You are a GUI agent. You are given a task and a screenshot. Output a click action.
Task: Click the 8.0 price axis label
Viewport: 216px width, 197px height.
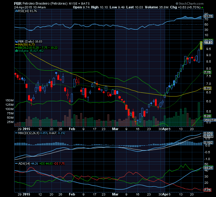click(x=208, y=69)
